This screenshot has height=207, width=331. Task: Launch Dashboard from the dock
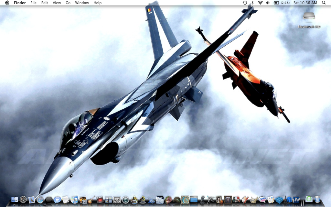pyautogui.click(x=23, y=199)
